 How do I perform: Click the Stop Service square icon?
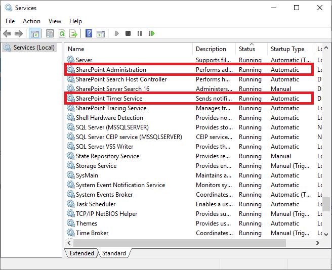click(x=128, y=33)
